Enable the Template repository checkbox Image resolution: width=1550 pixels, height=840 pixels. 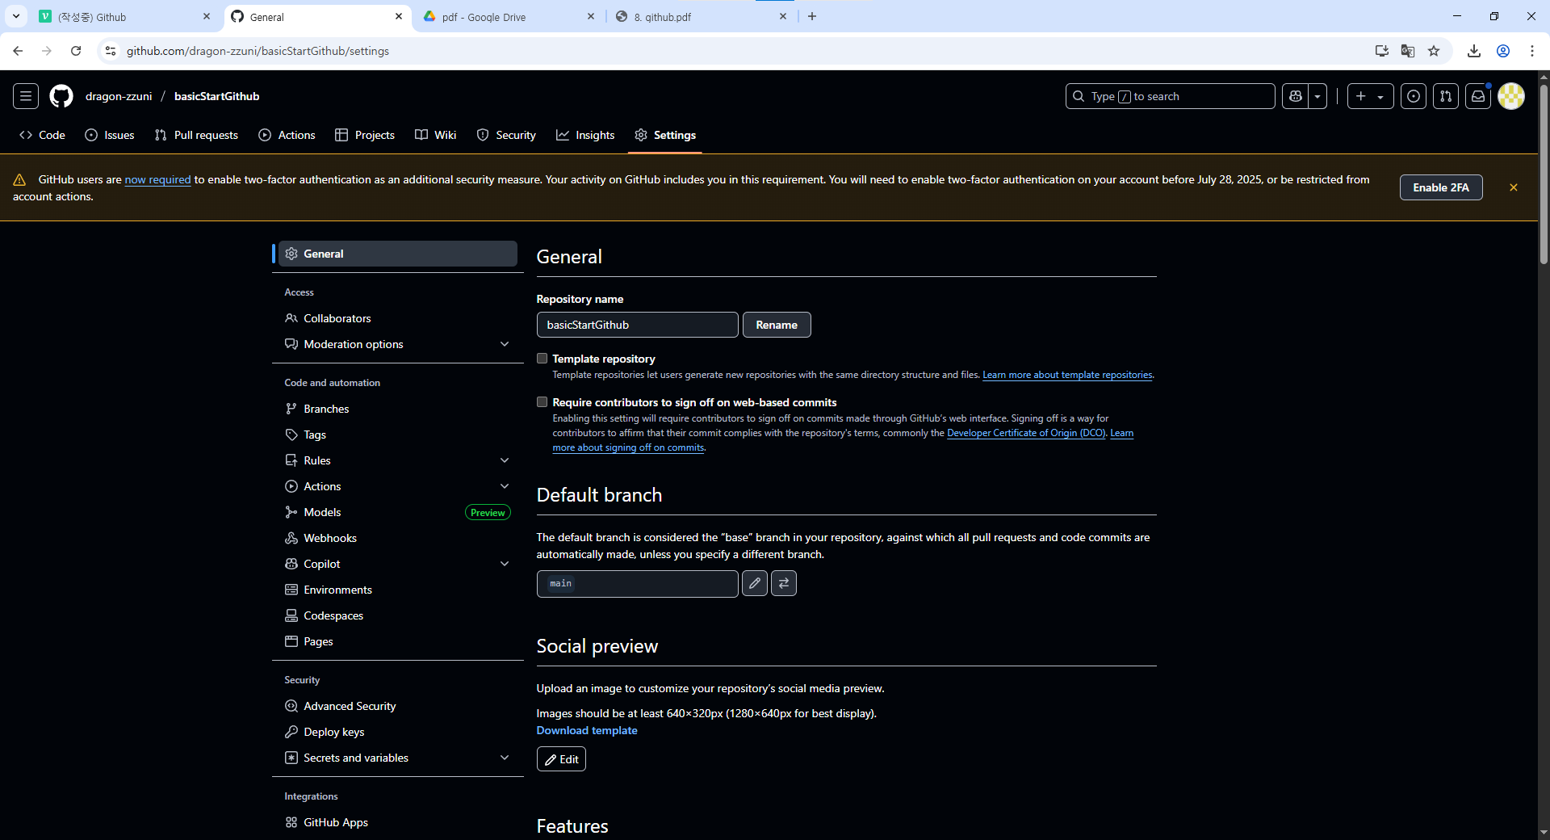point(542,359)
